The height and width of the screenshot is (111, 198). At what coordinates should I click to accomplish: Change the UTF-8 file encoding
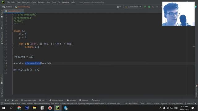click(148, 104)
